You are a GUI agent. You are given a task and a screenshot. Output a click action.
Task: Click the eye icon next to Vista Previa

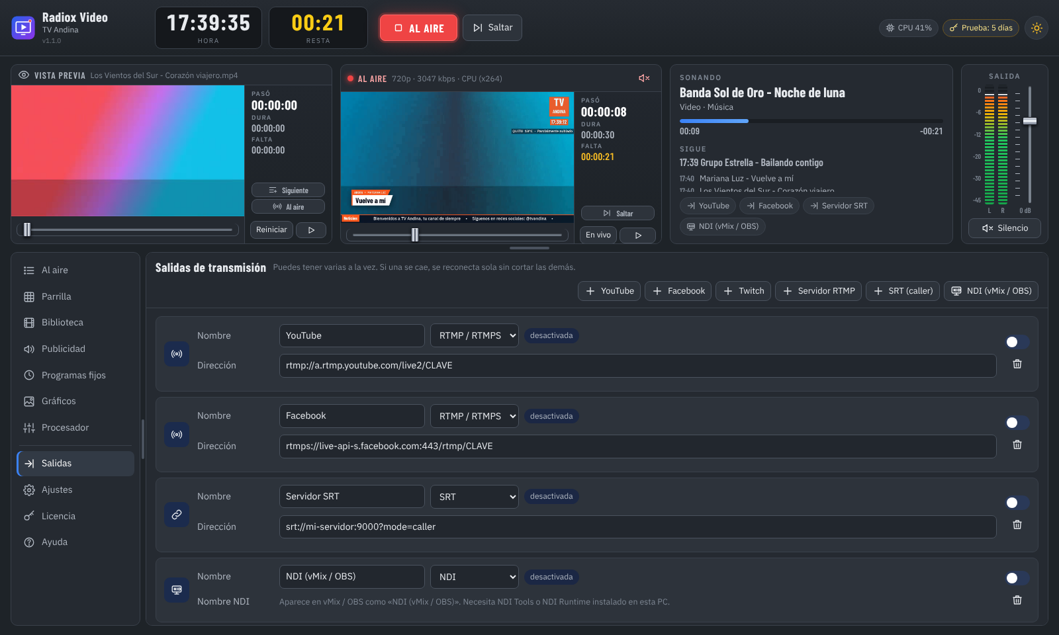click(24, 75)
